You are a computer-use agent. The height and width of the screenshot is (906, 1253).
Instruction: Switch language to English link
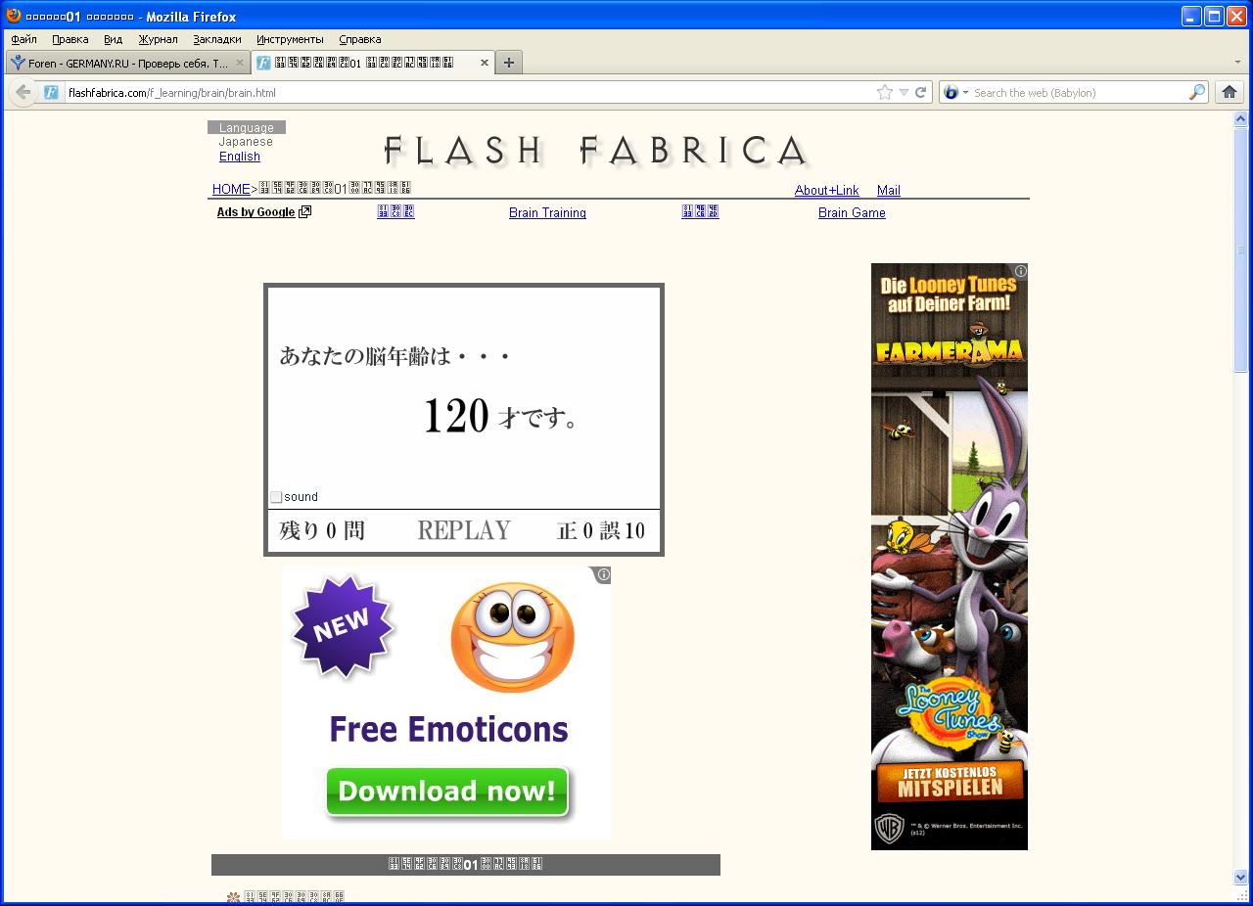240,157
